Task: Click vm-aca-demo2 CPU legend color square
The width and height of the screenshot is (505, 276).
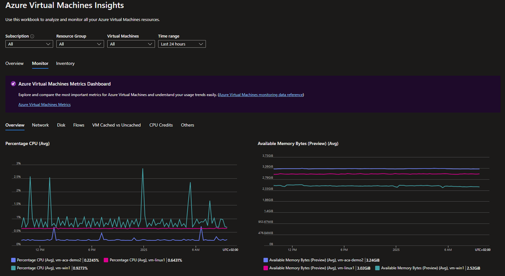Action: [x=13, y=260]
